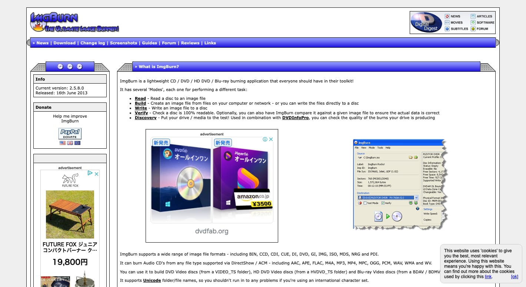This screenshot has height=287, width=526.
Task: Click the Future Fox table photo
Action: (x=70, y=215)
